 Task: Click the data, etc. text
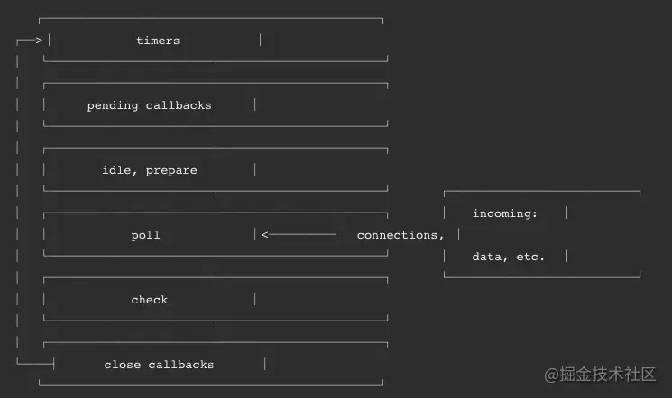pyautogui.click(x=509, y=257)
